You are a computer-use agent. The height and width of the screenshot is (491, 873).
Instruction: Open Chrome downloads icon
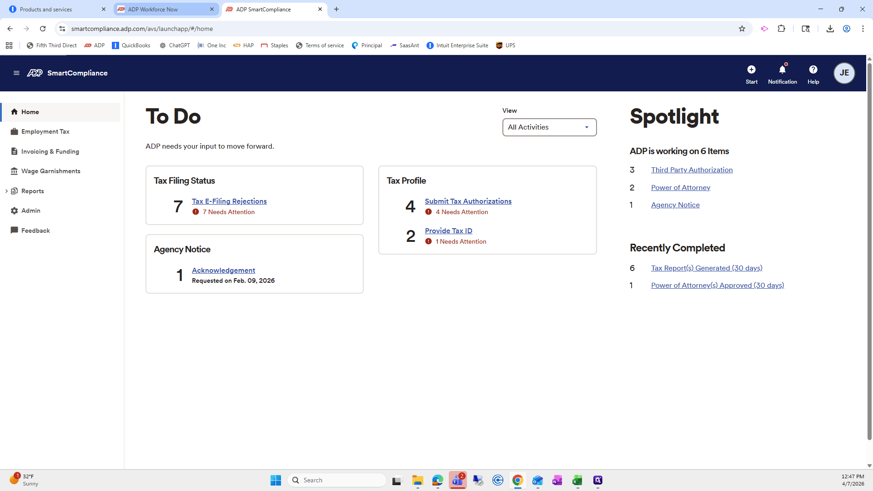(x=830, y=29)
